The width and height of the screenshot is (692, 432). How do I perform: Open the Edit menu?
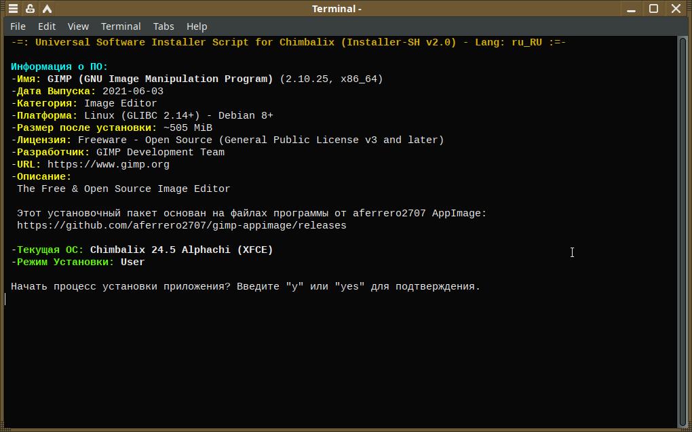(x=47, y=26)
